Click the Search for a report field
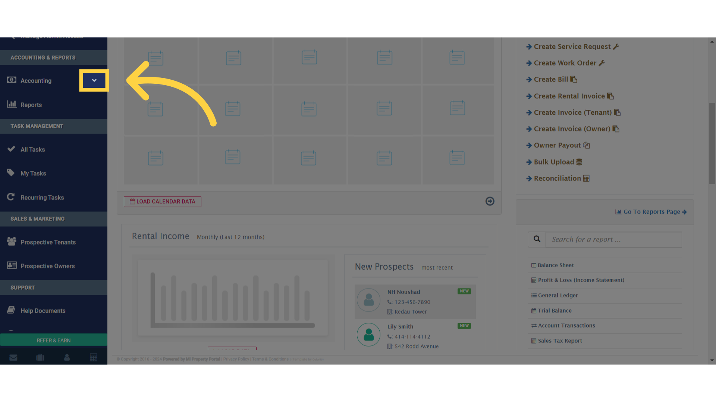Image resolution: width=716 pixels, height=402 pixels. click(x=613, y=239)
